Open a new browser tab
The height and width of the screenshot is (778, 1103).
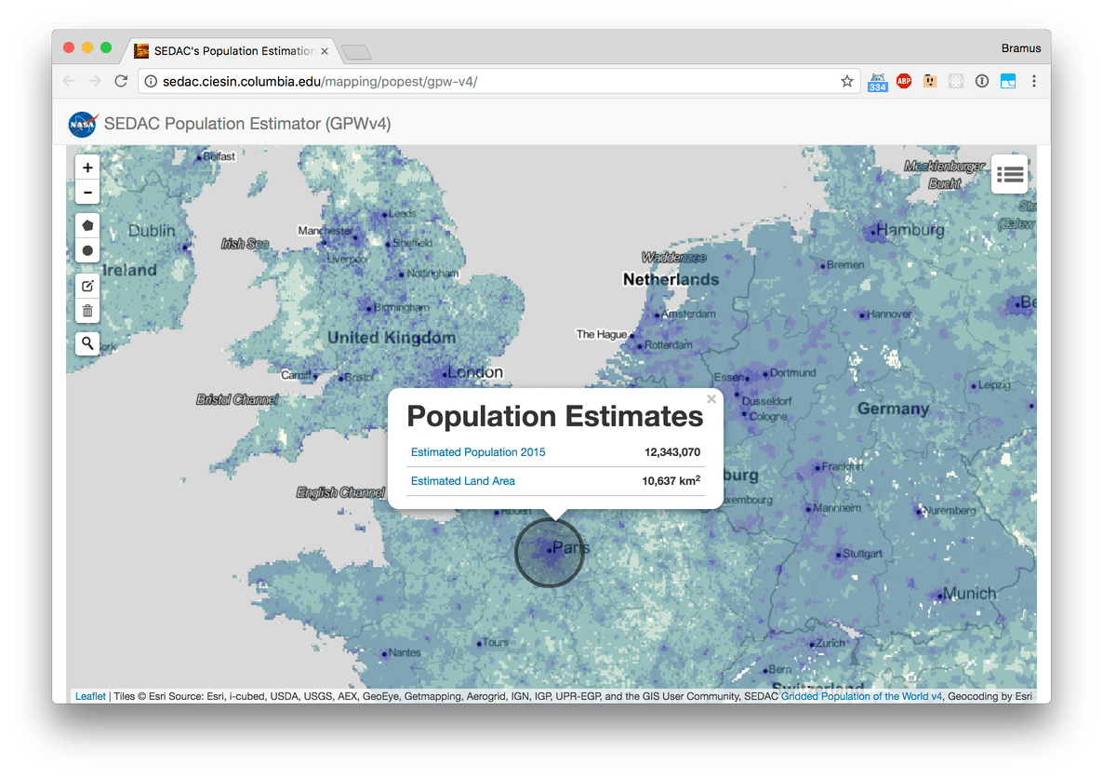pyautogui.click(x=356, y=52)
